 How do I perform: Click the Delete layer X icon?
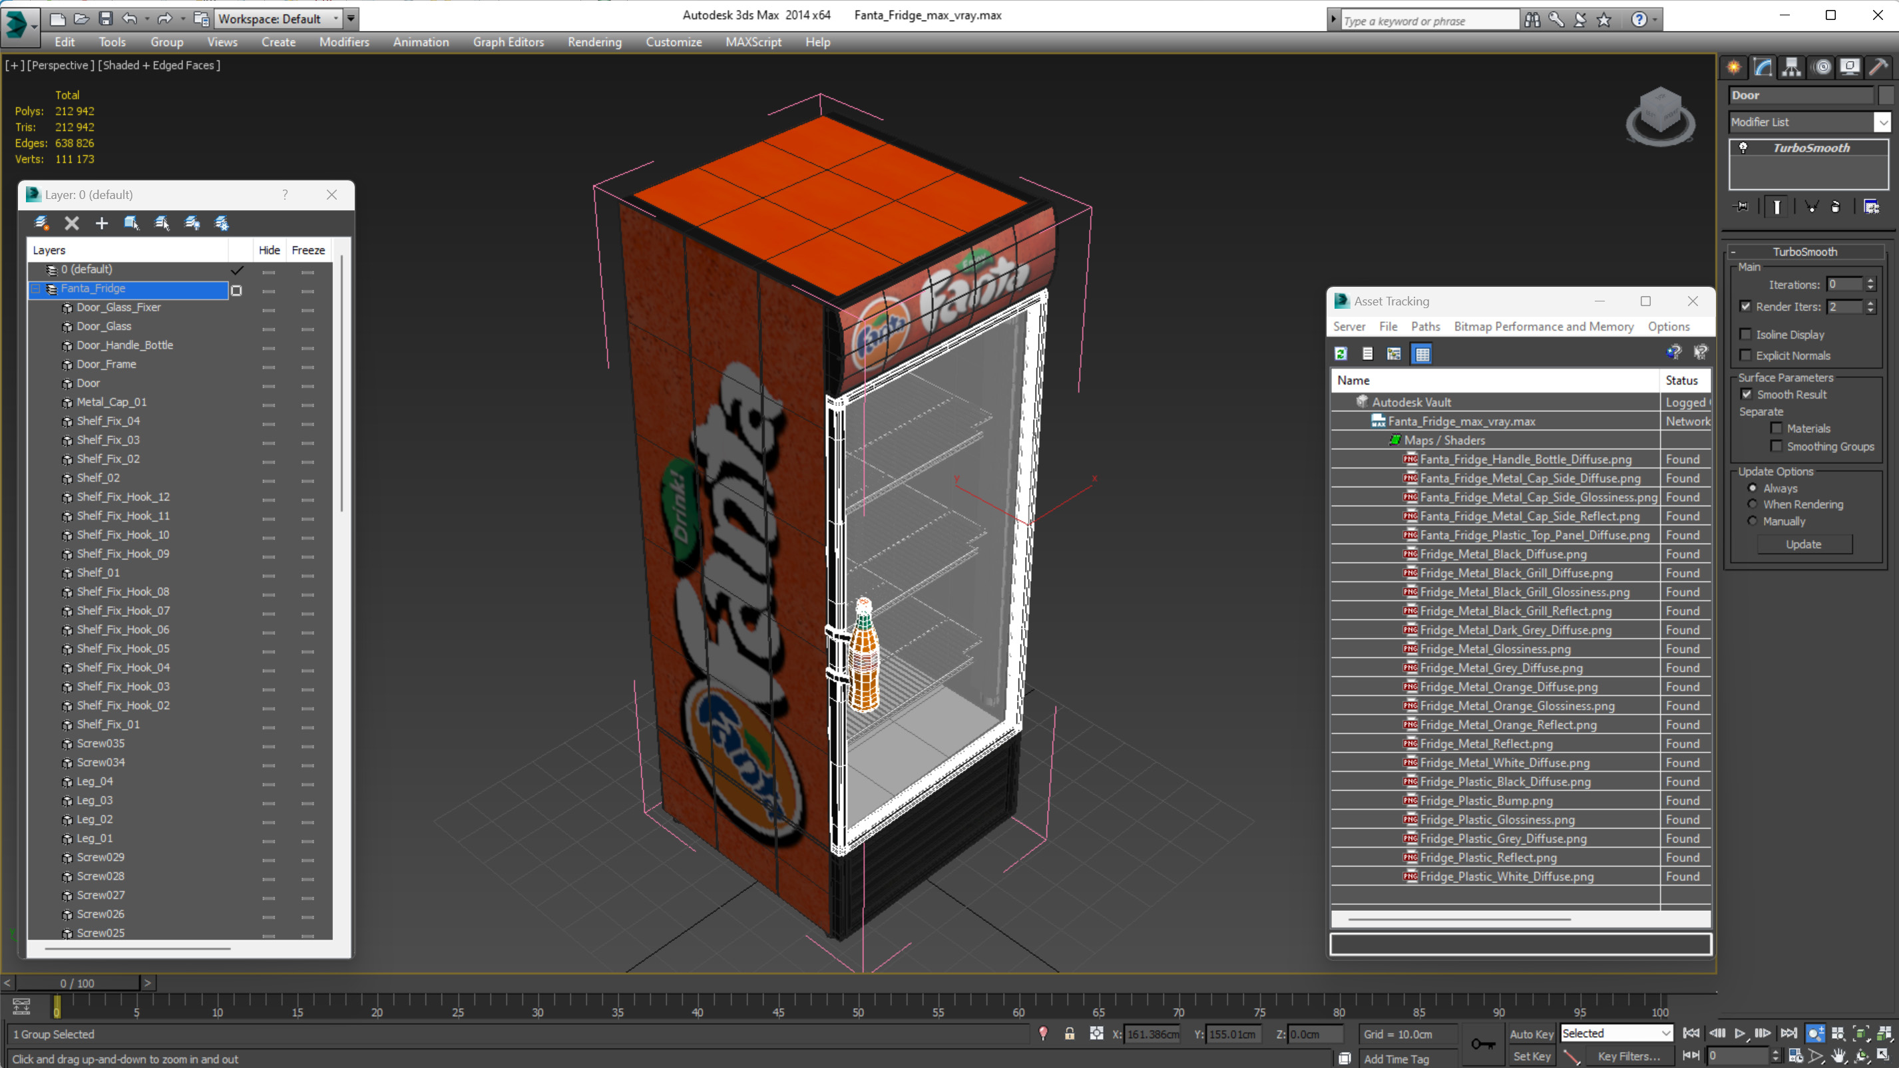click(x=71, y=224)
